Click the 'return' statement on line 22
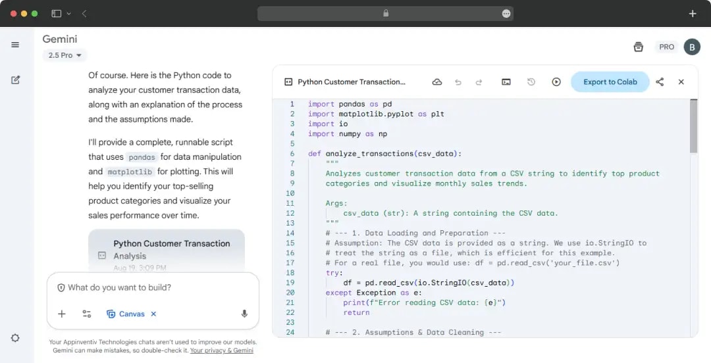Screen dimensions: 711x363 click(x=356, y=313)
